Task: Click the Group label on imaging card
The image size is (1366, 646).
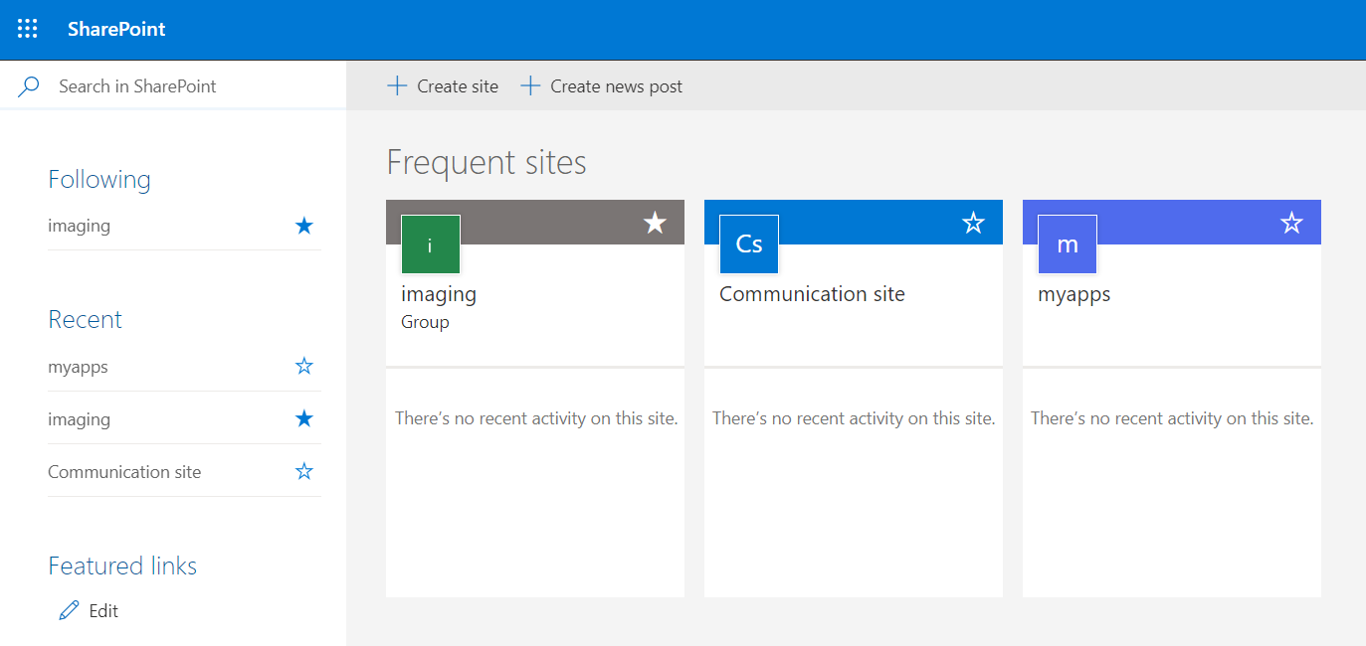Action: pyautogui.click(x=425, y=322)
